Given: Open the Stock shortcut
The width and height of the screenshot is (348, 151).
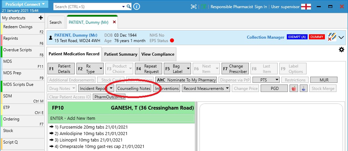Looking at the screenshot, I should [22, 133].
